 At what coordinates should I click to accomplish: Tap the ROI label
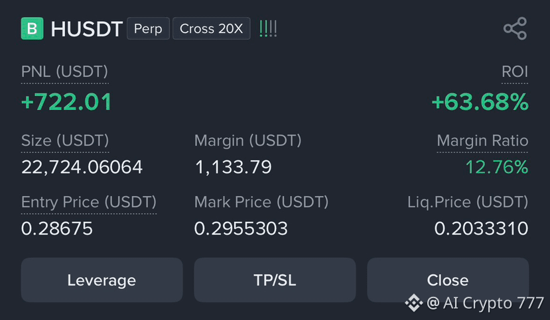point(515,72)
